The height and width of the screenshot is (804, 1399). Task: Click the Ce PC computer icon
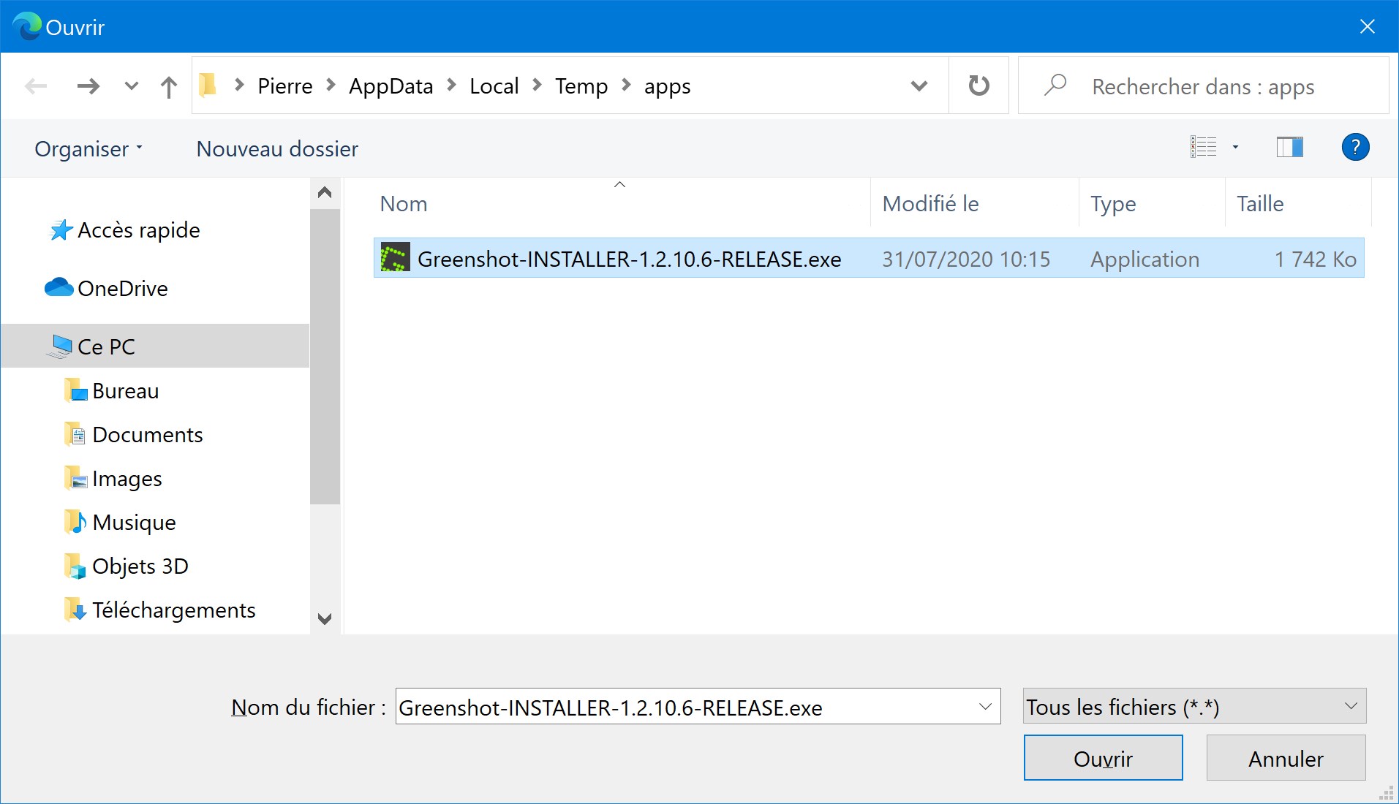tap(60, 346)
